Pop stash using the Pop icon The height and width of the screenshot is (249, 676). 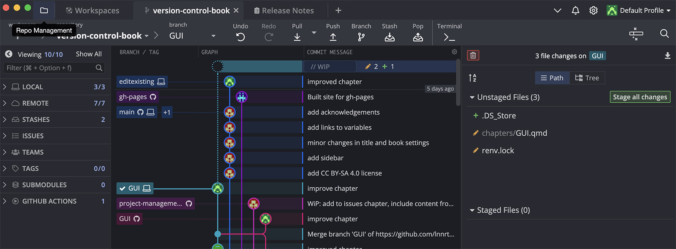418,37
